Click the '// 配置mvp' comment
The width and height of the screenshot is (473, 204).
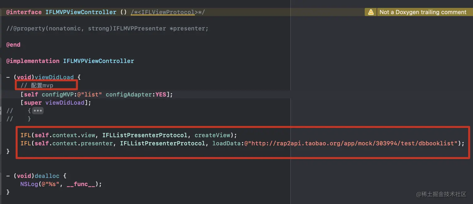(37, 85)
